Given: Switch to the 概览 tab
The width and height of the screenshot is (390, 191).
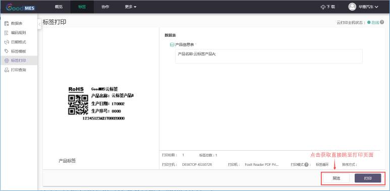Looking at the screenshot, I should coord(59,7).
